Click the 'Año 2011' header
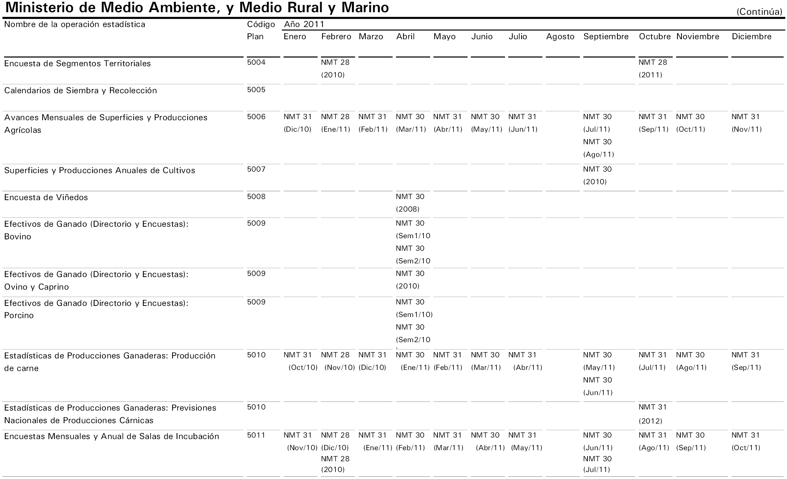The image size is (787, 479). (x=304, y=24)
